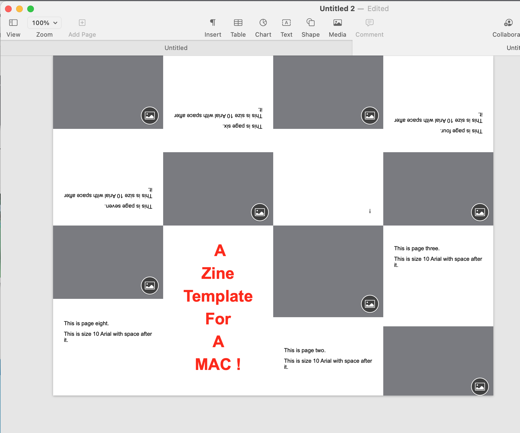This screenshot has height=433, width=520.
Task: Click the 'This is page eight.' text
Action: click(86, 323)
